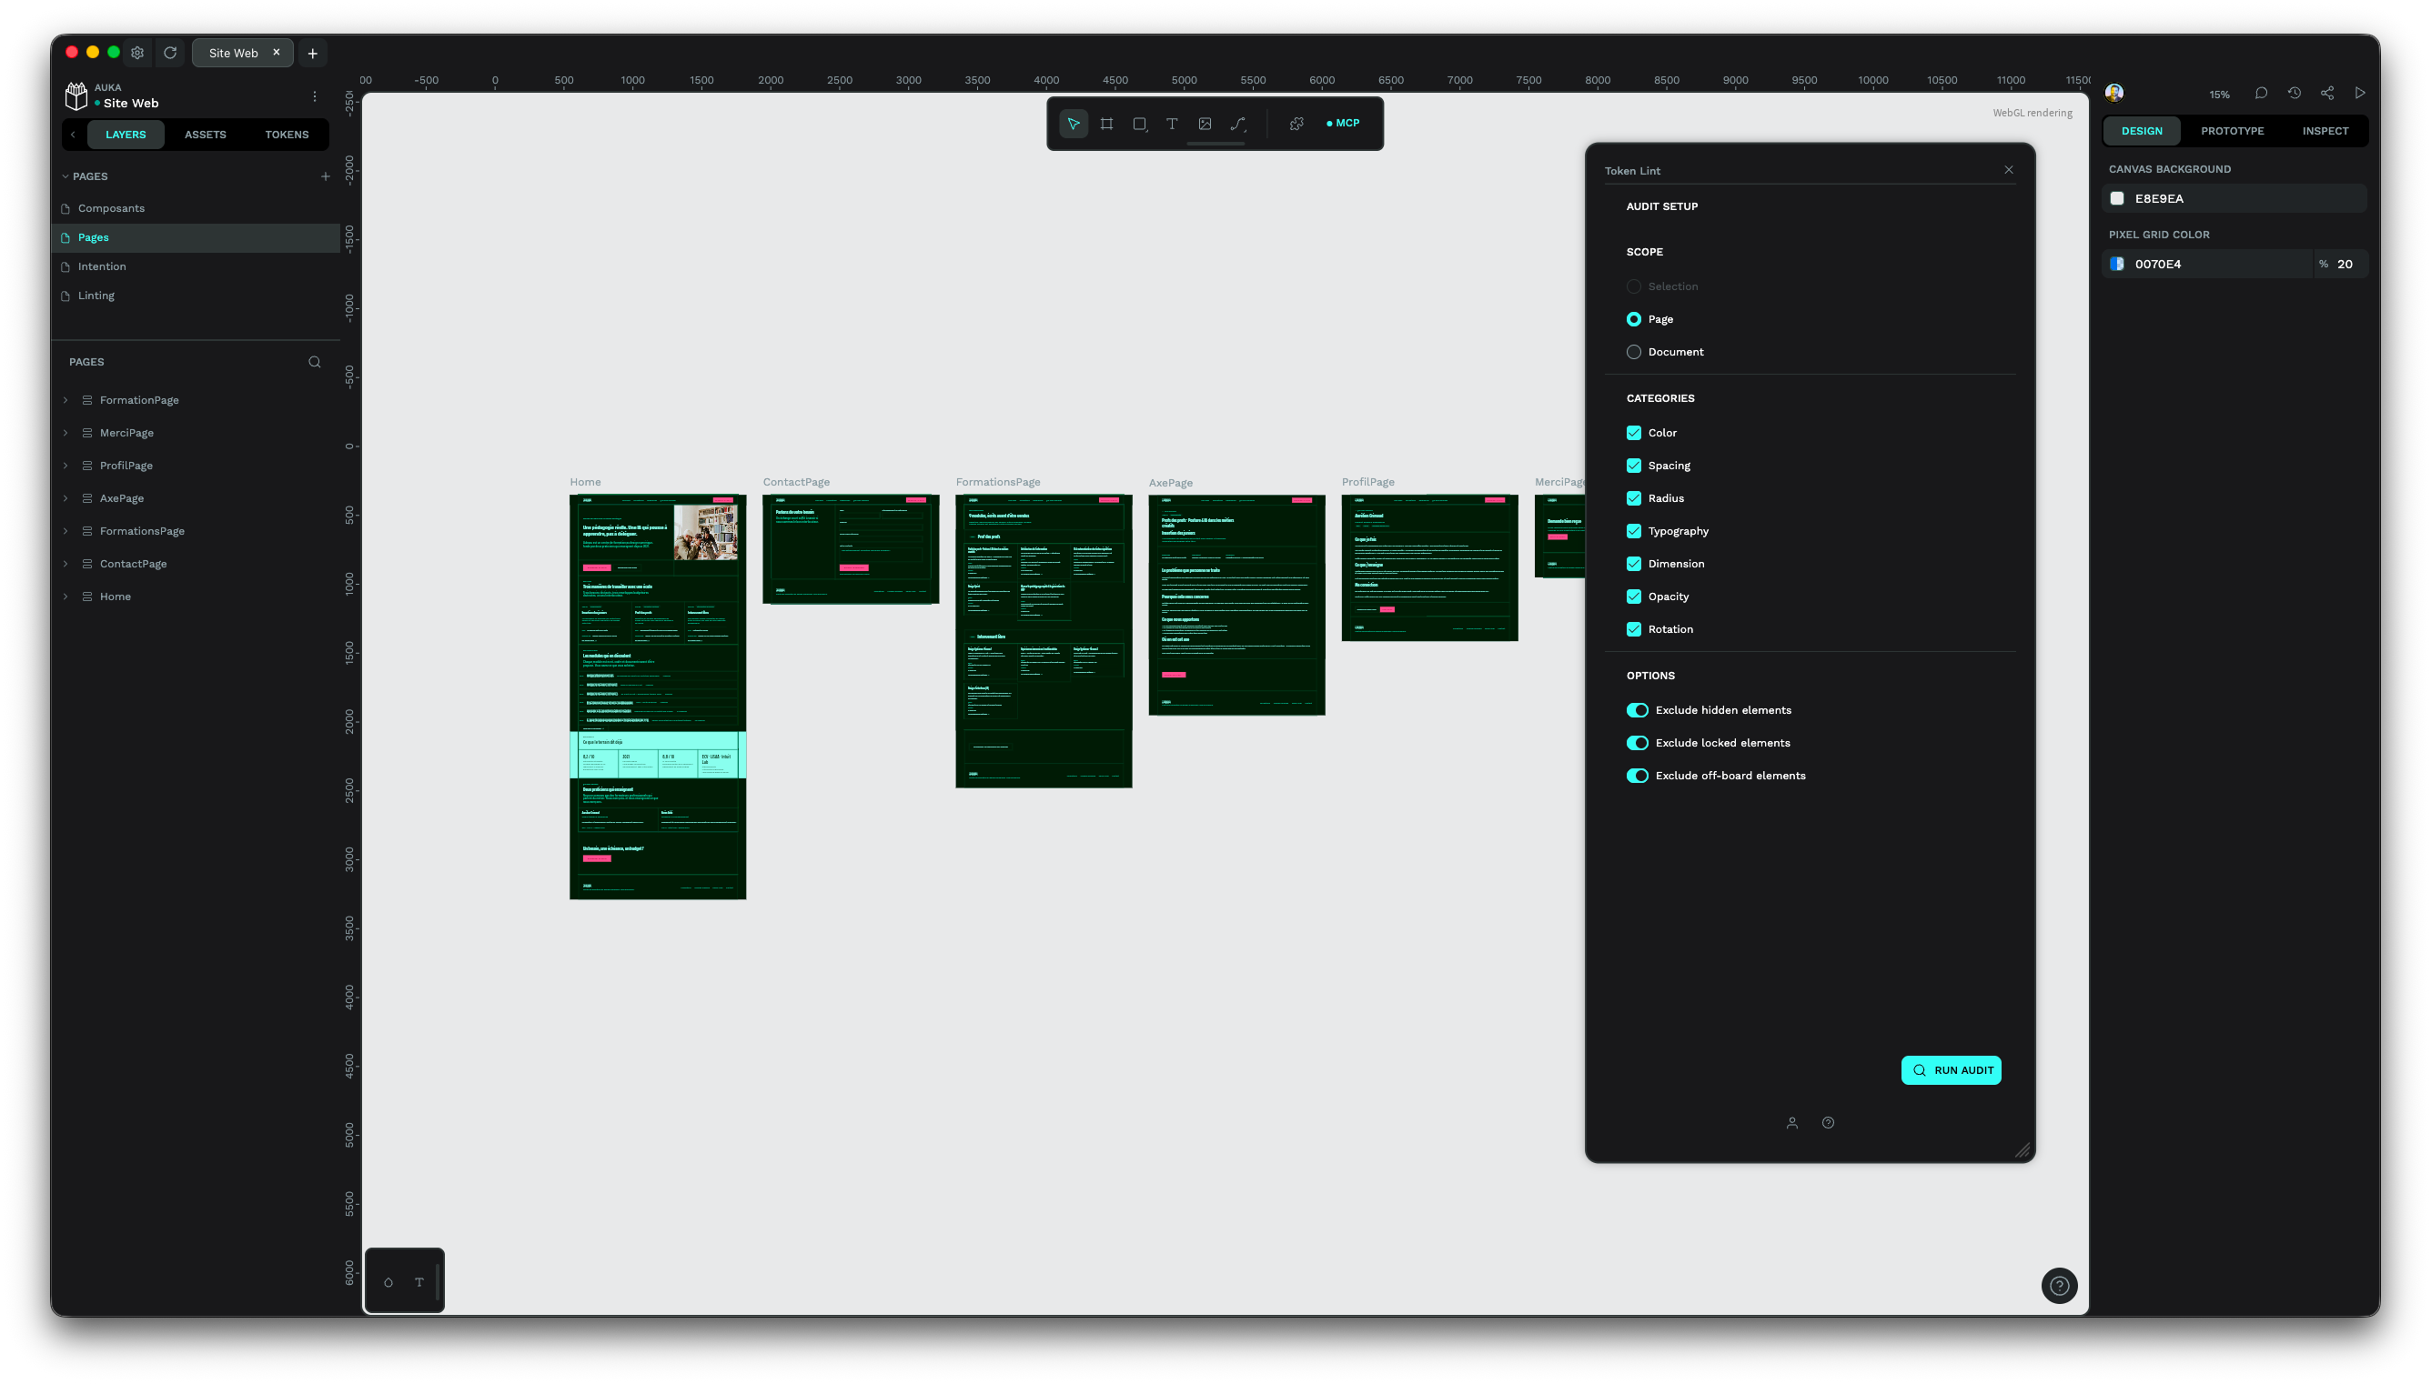Expand the Home layer
The height and width of the screenshot is (1384, 2431).
point(66,597)
